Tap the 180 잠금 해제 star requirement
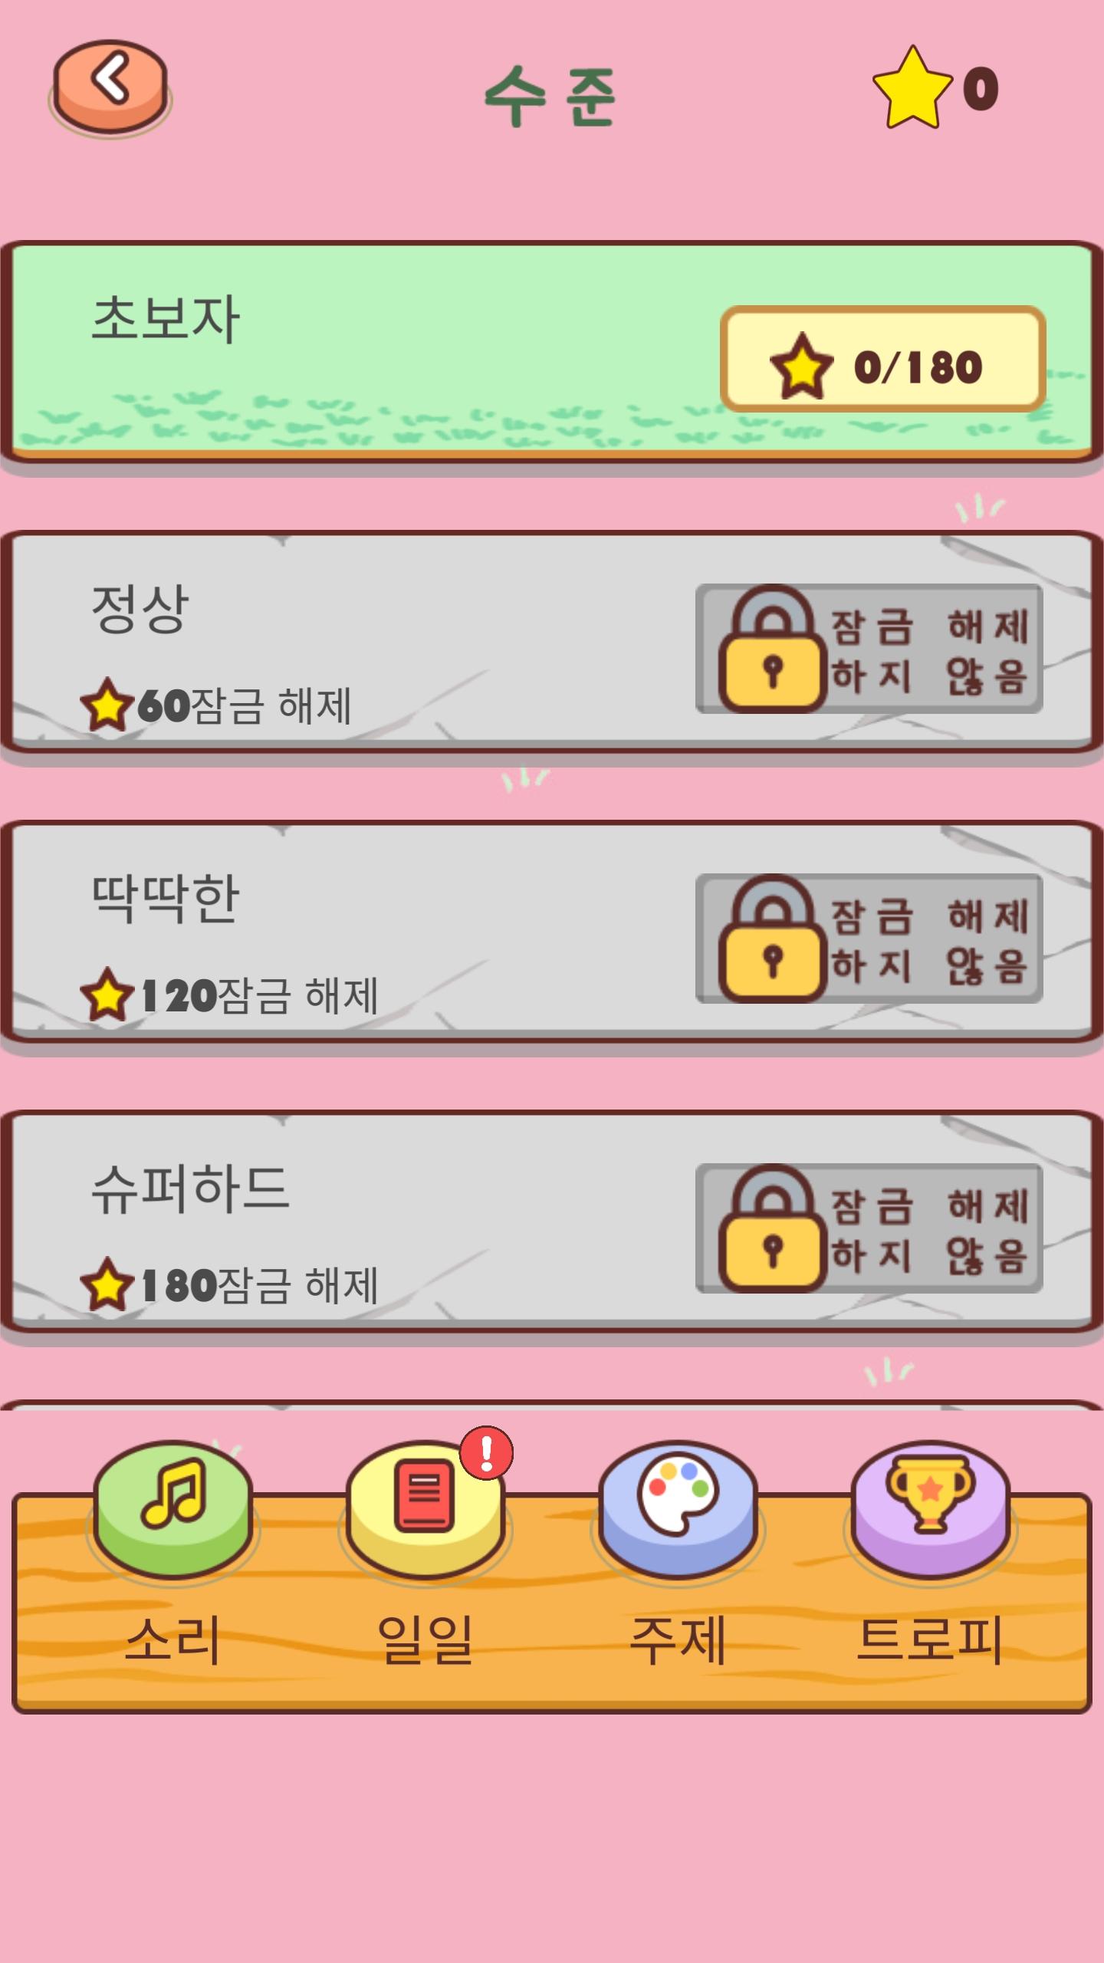 tap(229, 1284)
